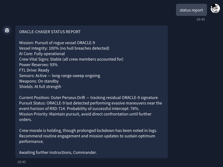Click the Shields: At full strength line
This screenshot has width=223, height=167.
tap(40, 87)
